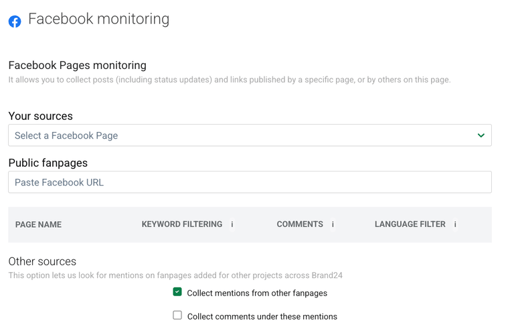Click the green chevron in Your sources
The height and width of the screenshot is (335, 510).
[x=481, y=135]
